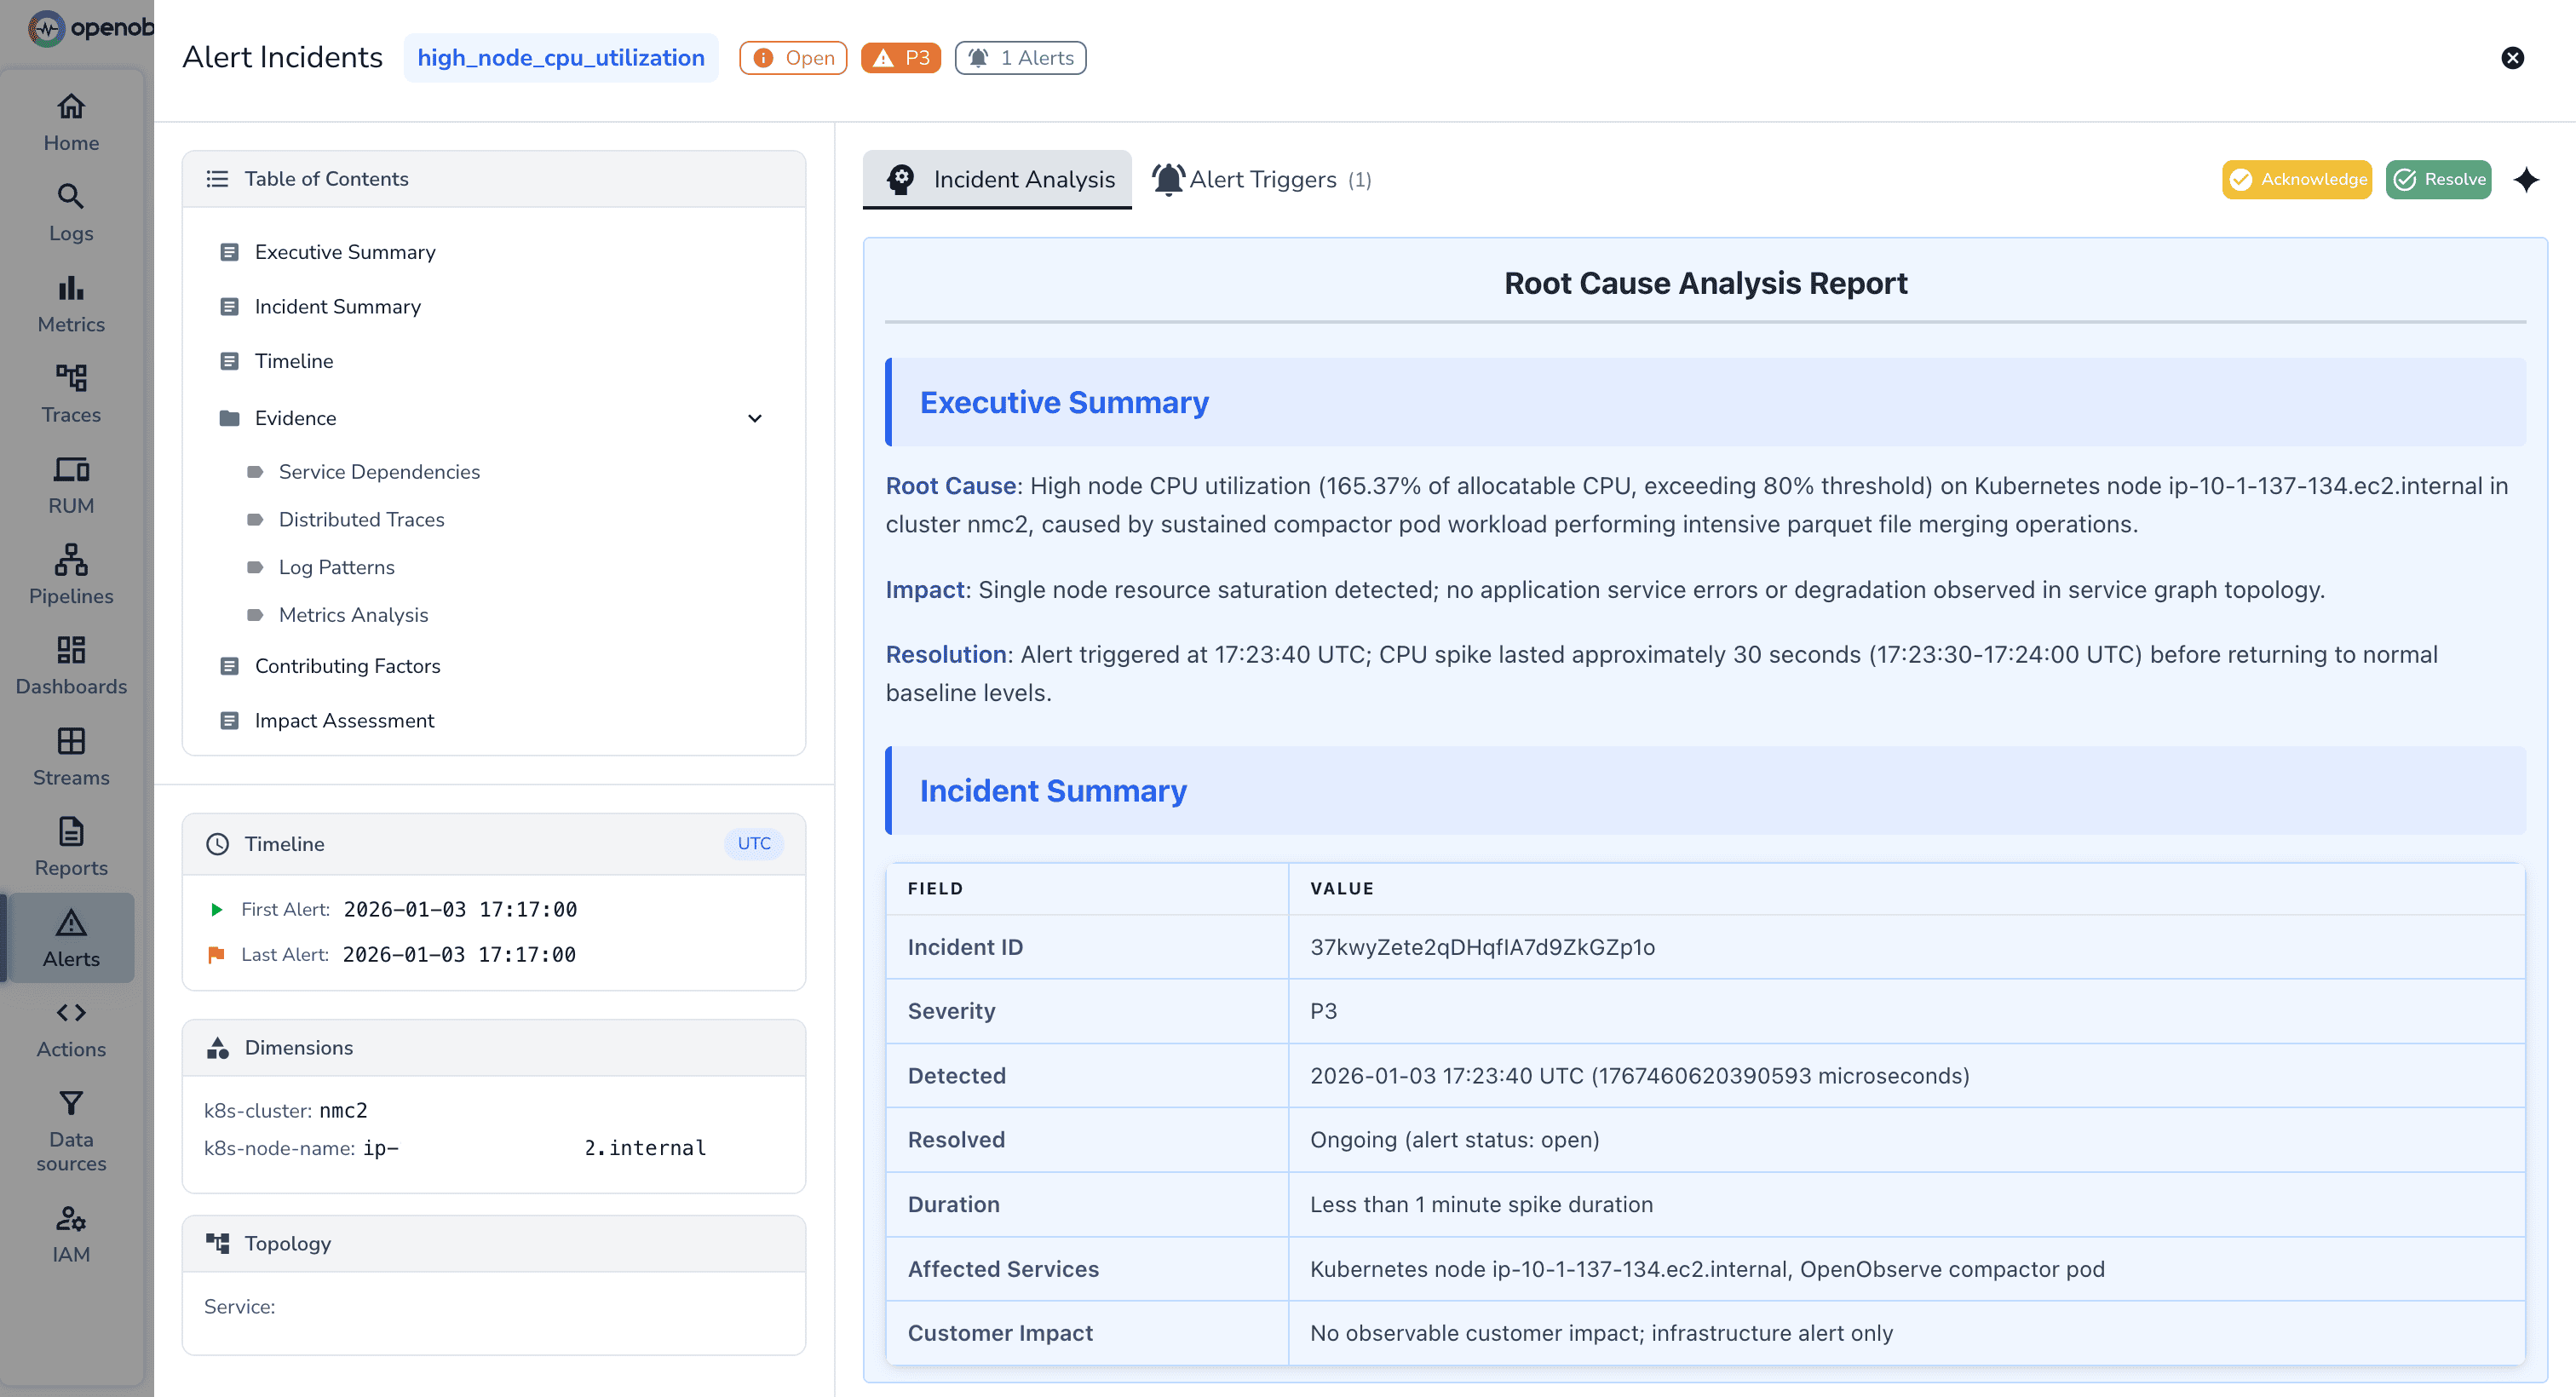Open Data sources from the sidebar
2576x1397 pixels.
tap(70, 1128)
